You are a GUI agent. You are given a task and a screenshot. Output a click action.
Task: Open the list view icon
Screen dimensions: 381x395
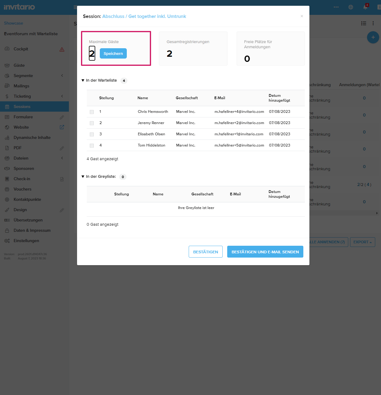[363, 23]
